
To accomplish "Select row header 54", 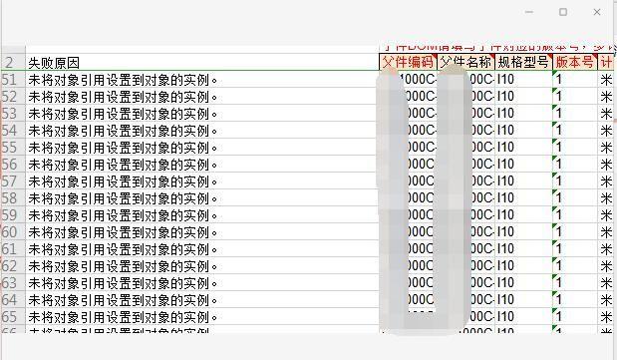I will click(x=13, y=131).
